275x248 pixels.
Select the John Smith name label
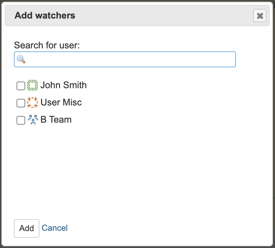tap(64, 85)
